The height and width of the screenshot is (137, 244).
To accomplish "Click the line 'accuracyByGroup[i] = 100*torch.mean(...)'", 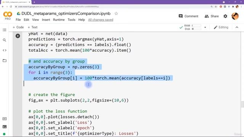I will tap(102, 78).
